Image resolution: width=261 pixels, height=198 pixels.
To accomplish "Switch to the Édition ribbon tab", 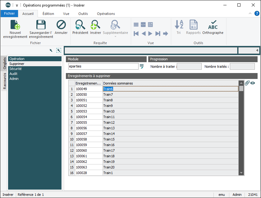I will click(48, 14).
